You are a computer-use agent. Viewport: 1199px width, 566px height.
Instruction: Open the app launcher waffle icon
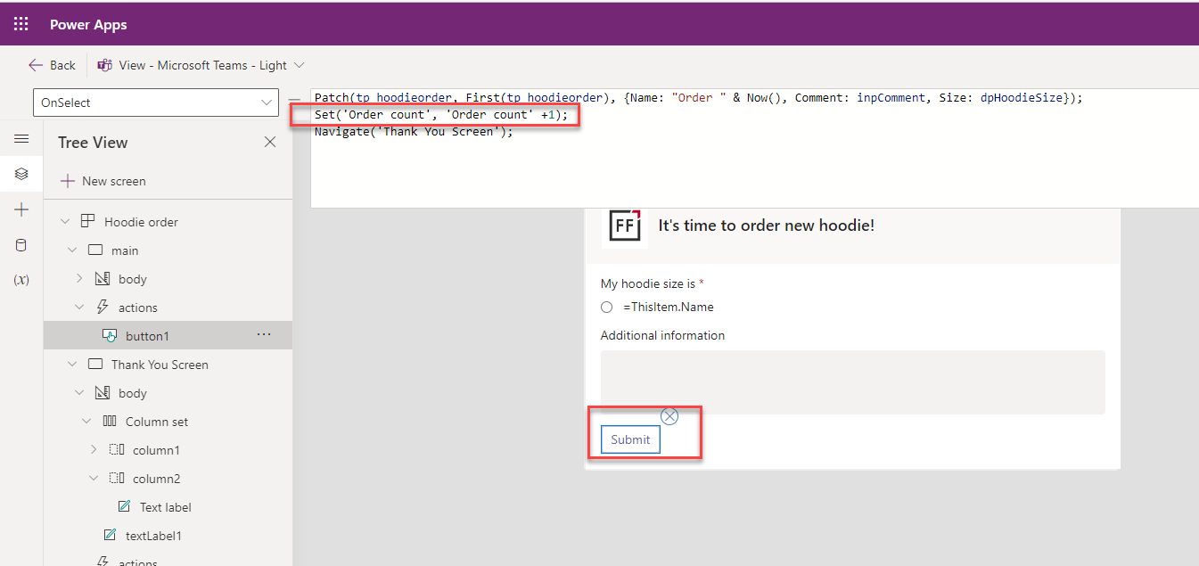[21, 24]
